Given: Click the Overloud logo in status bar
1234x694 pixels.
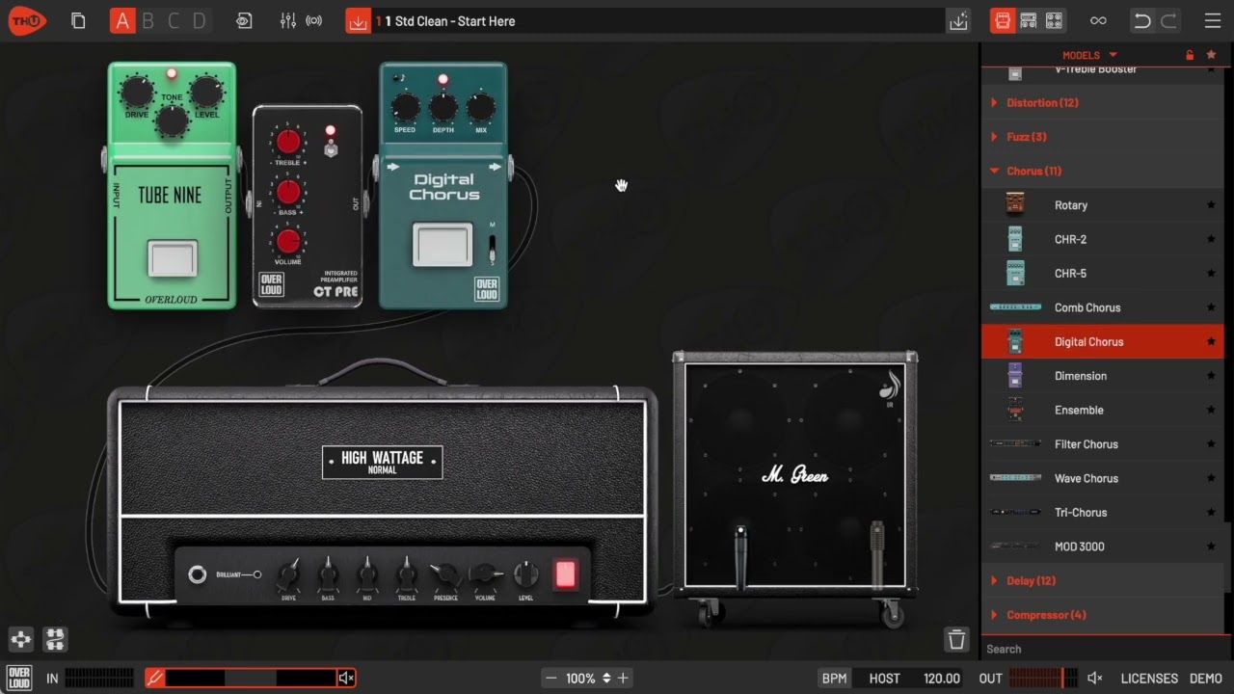Looking at the screenshot, I should click(18, 678).
